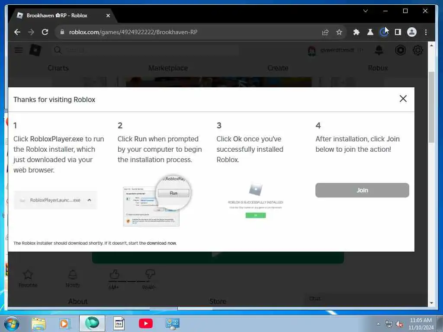Switch to the About tab

[x=78, y=301]
